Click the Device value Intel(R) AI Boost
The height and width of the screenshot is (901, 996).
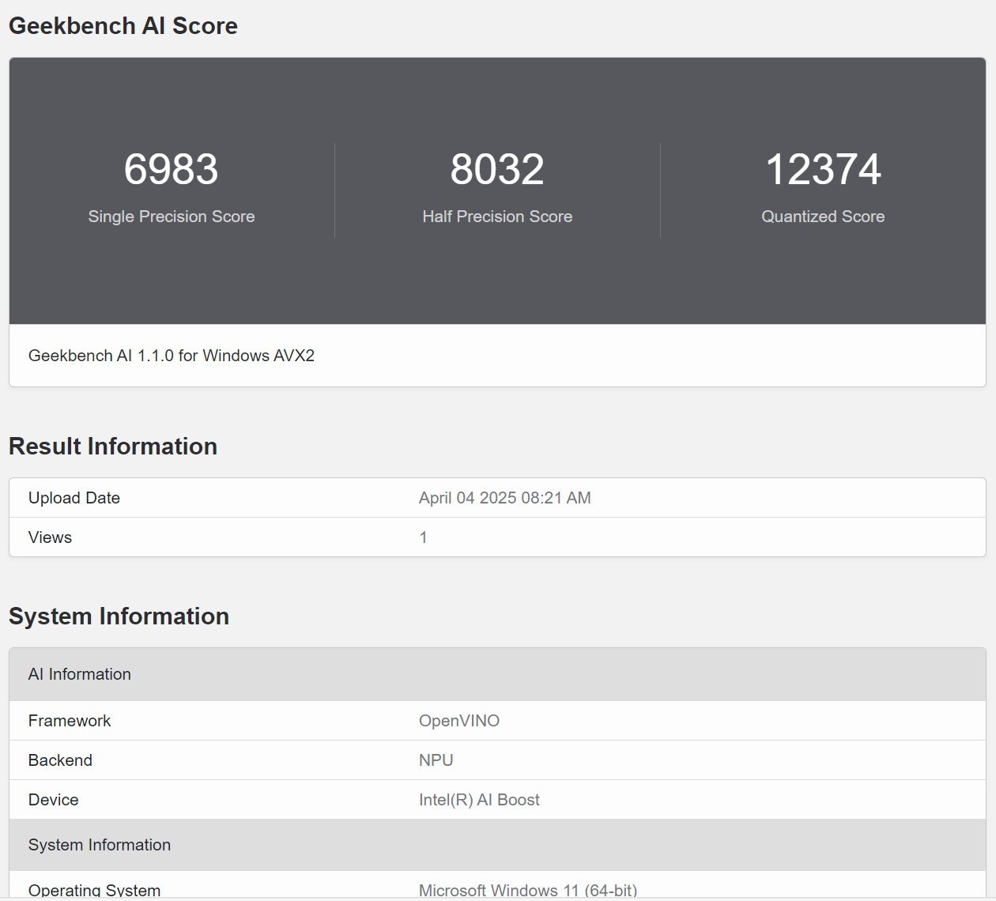[479, 799]
